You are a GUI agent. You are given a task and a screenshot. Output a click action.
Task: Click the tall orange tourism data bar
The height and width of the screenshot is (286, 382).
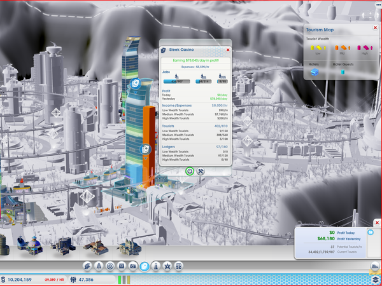[148, 146]
